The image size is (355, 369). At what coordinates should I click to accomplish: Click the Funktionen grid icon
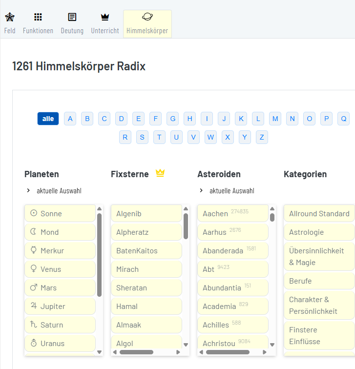point(38,17)
